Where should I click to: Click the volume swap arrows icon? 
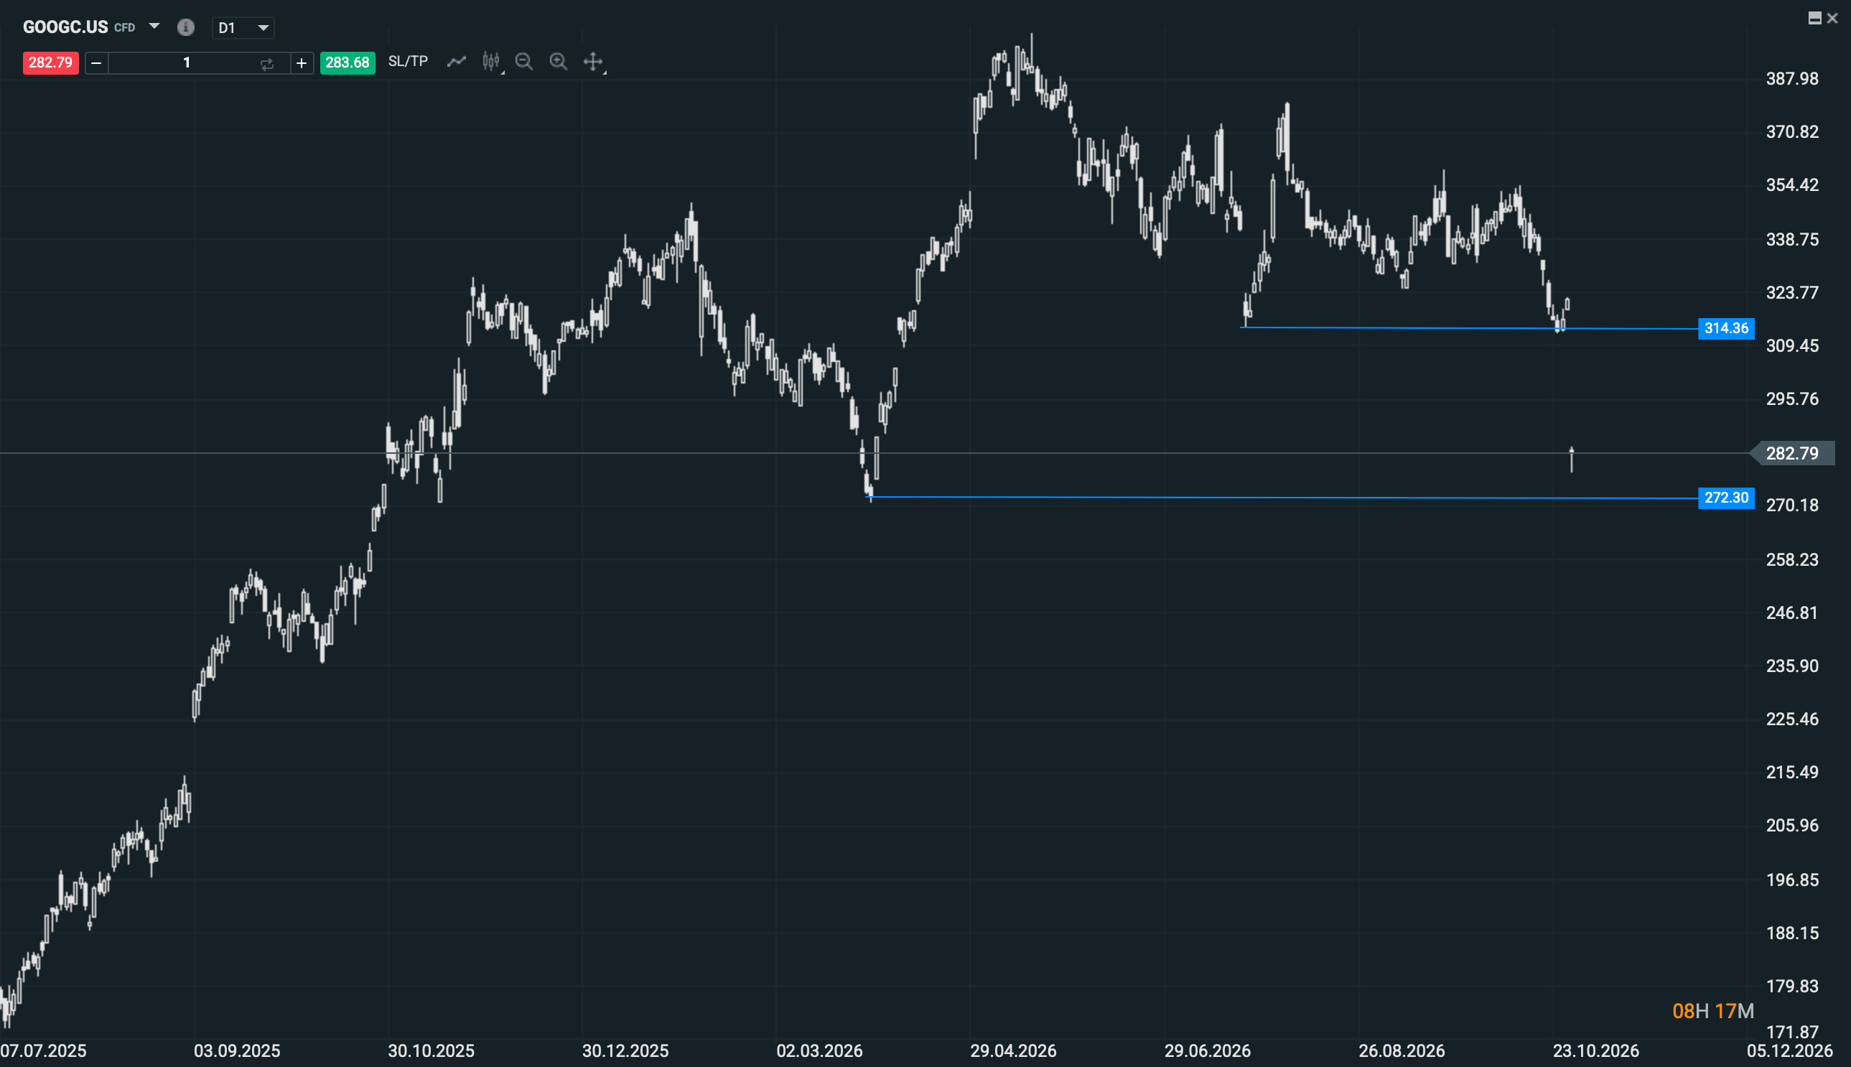(266, 64)
